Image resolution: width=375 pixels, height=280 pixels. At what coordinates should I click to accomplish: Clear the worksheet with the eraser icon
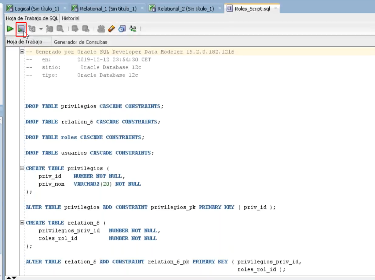coord(111,29)
